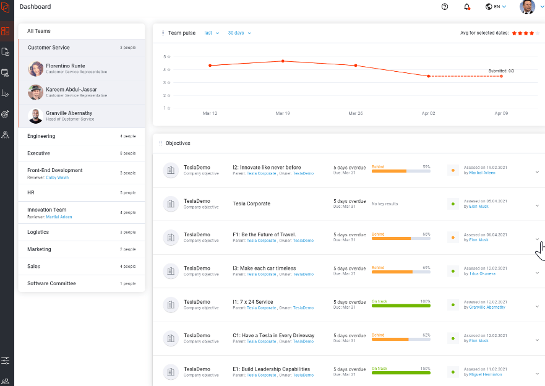The width and height of the screenshot is (545, 386).
Task: Click the Mar 19 pulse data point
Action: [x=283, y=61]
